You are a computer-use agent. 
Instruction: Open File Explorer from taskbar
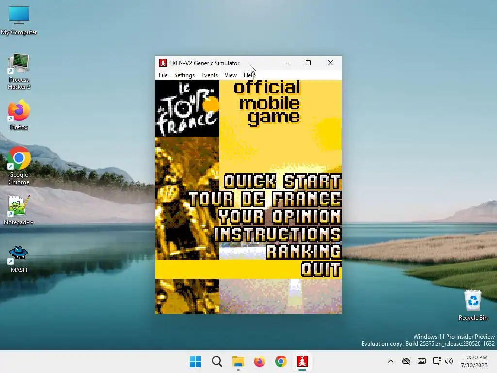(238, 361)
